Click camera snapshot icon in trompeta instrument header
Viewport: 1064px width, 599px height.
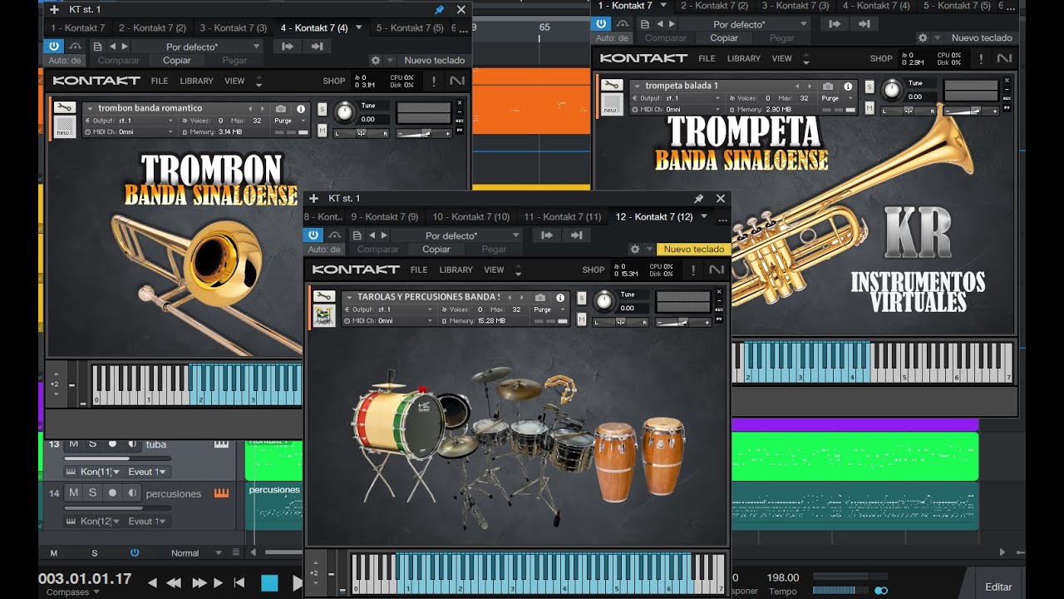point(827,87)
